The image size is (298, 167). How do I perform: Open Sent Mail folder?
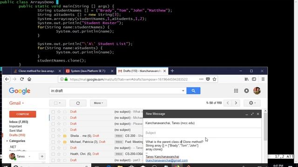15,131
